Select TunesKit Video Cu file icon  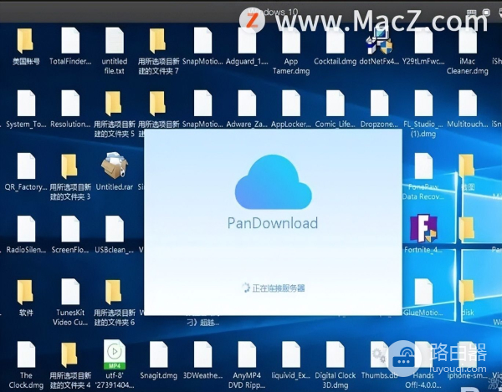coord(70,291)
